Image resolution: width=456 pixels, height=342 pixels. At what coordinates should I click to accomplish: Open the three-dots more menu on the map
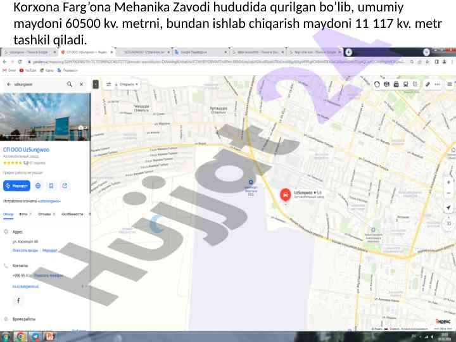coord(437,84)
